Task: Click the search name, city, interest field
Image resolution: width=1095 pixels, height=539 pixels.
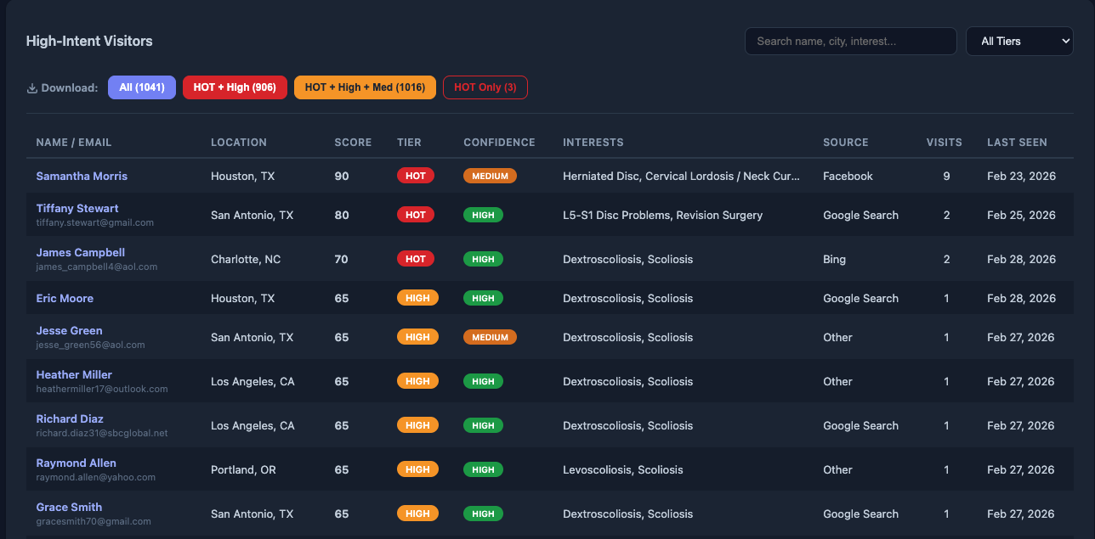Action: 850,41
